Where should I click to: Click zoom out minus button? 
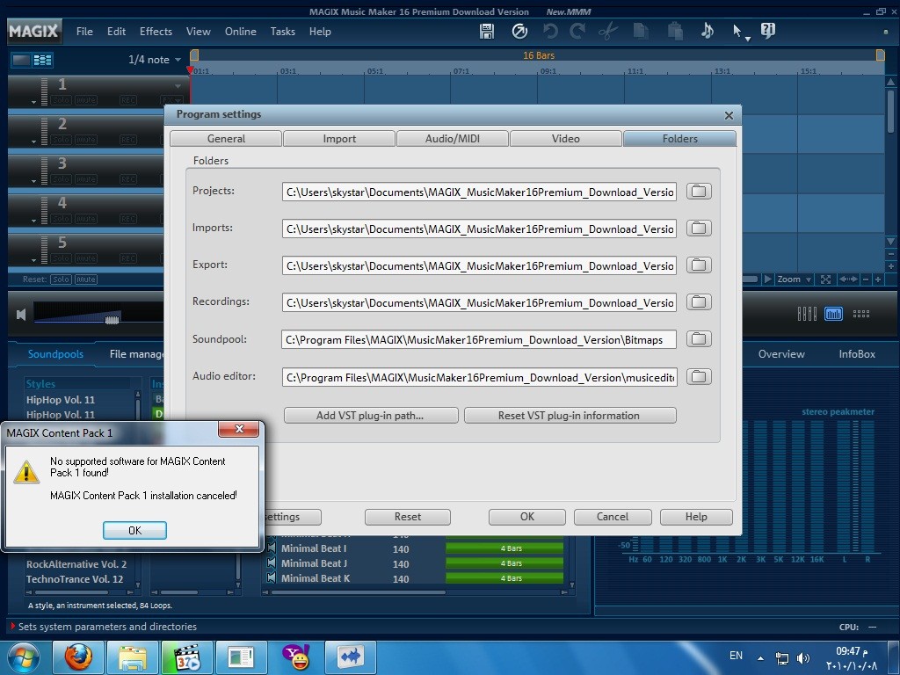866,279
